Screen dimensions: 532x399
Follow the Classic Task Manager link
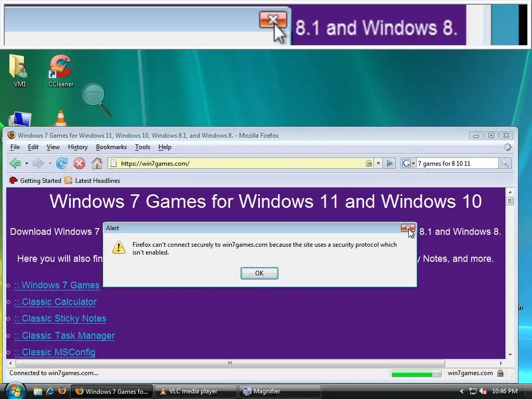pyautogui.click(x=64, y=335)
